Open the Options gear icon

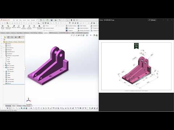click(77, 20)
